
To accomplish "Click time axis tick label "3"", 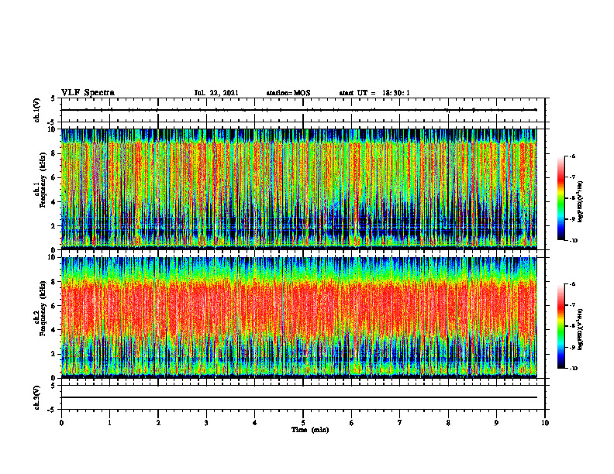I will (x=206, y=423).
